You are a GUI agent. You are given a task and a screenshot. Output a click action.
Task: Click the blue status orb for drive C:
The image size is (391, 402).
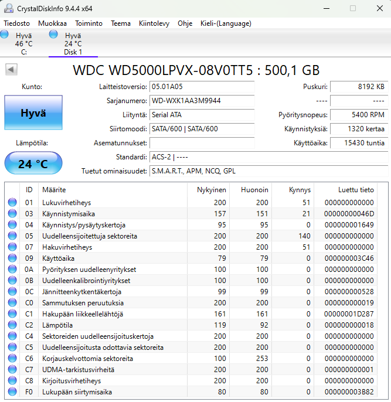coord(5,35)
